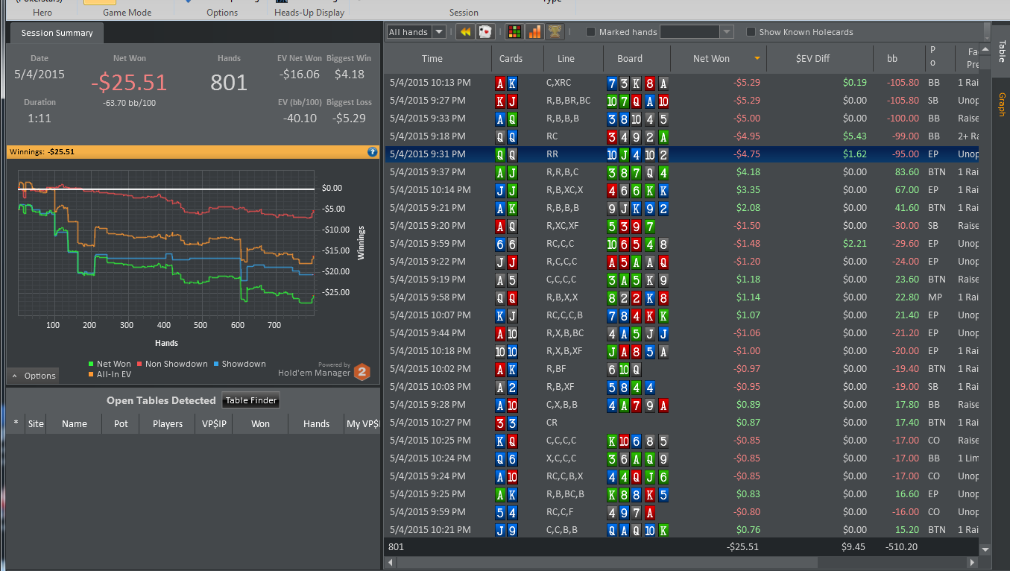The image size is (1010, 571).
Task: Toggle Show Known Holecards checkbox
Action: point(751,32)
